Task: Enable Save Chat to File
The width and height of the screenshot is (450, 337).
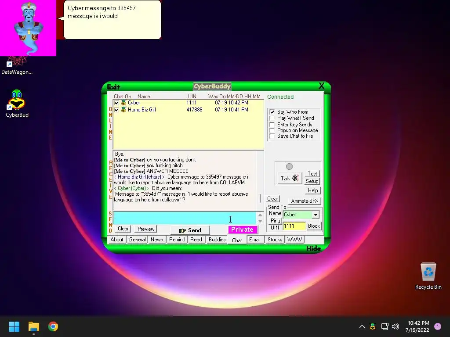Action: pyautogui.click(x=272, y=136)
